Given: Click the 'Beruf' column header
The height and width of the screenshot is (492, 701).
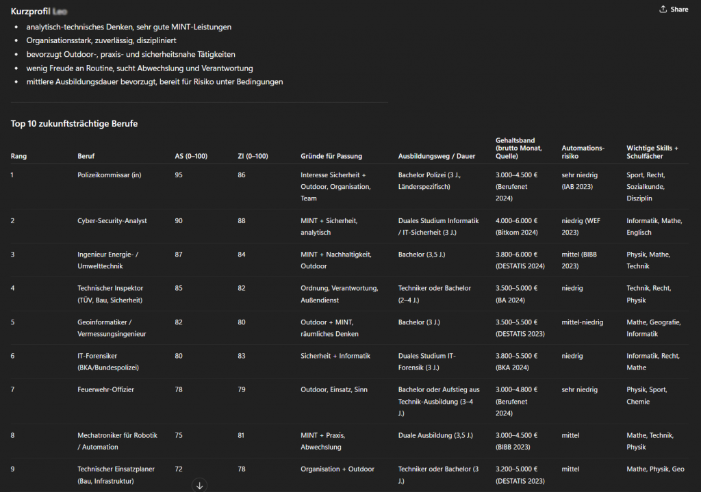Looking at the screenshot, I should 86,156.
